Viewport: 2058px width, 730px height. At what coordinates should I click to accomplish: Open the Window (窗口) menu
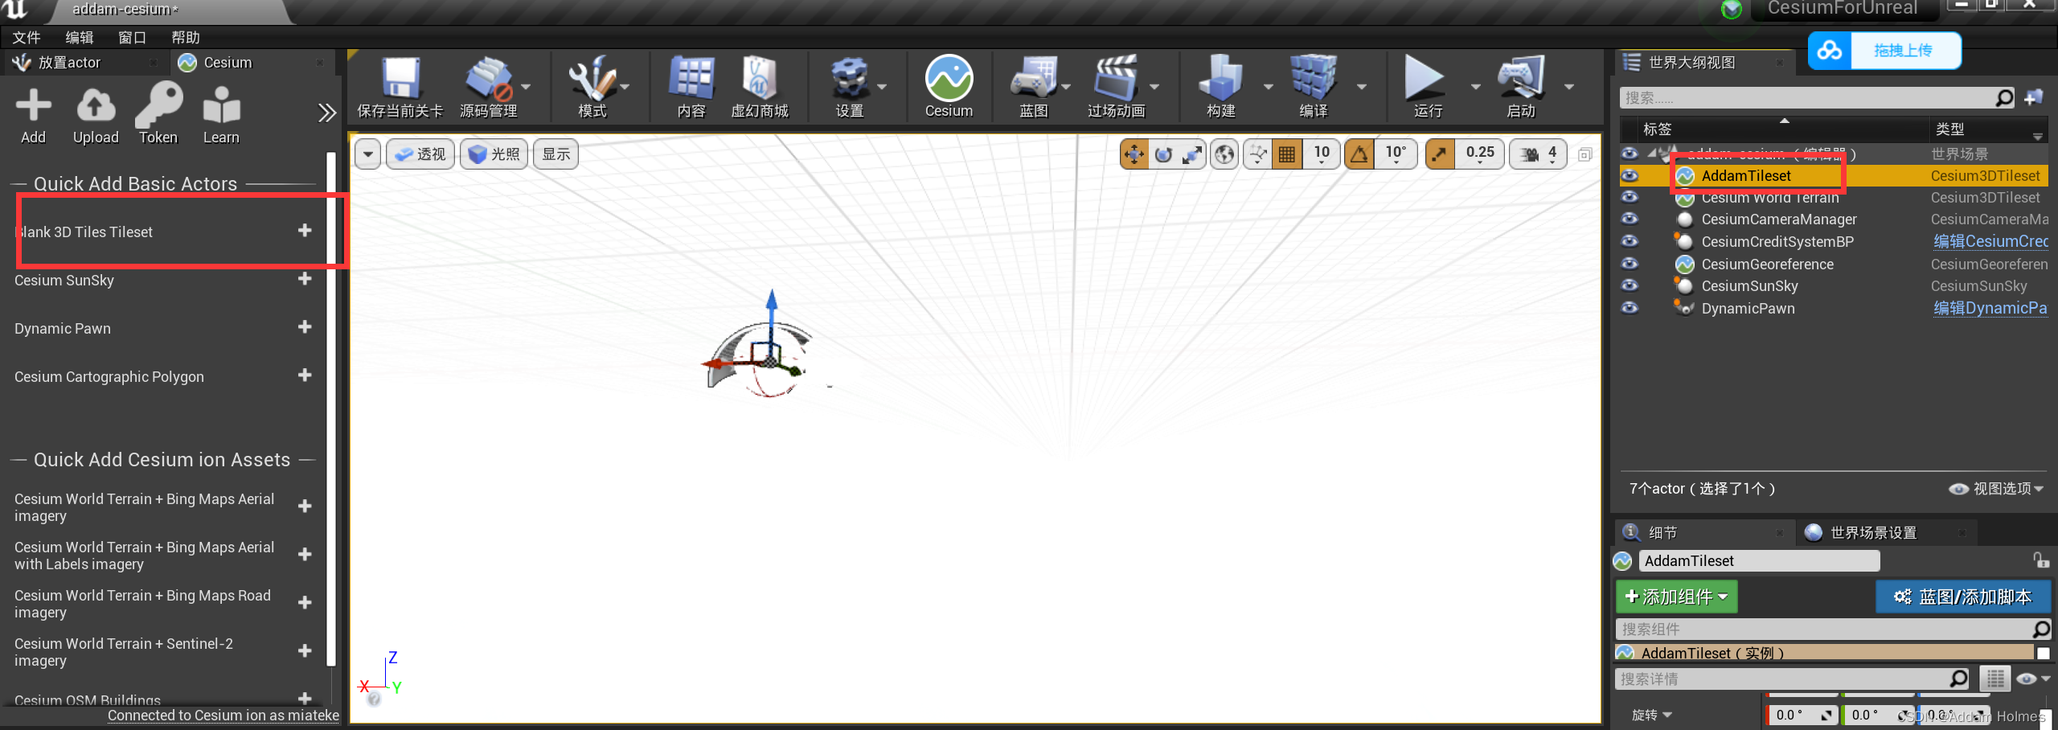pos(133,37)
